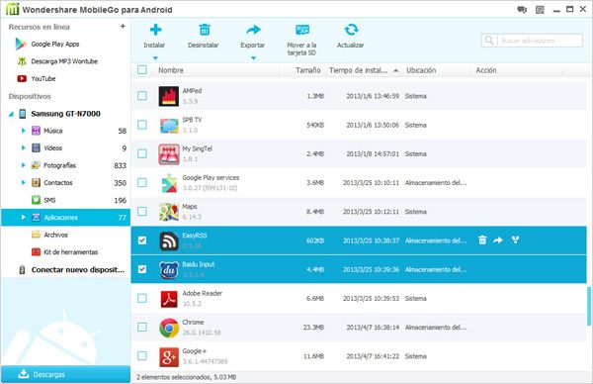Export EasyRSS via row arrow icon
The width and height of the screenshot is (593, 384).
[498, 240]
